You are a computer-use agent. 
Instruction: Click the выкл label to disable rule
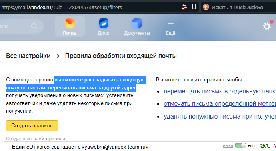tap(228, 146)
